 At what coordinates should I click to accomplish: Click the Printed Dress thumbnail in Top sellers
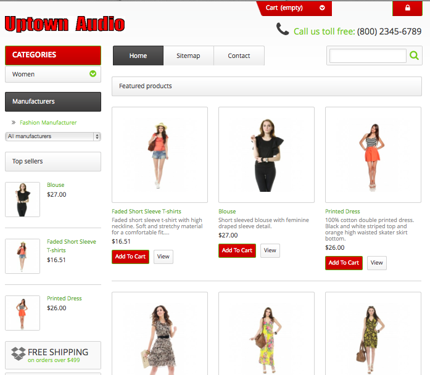22,313
